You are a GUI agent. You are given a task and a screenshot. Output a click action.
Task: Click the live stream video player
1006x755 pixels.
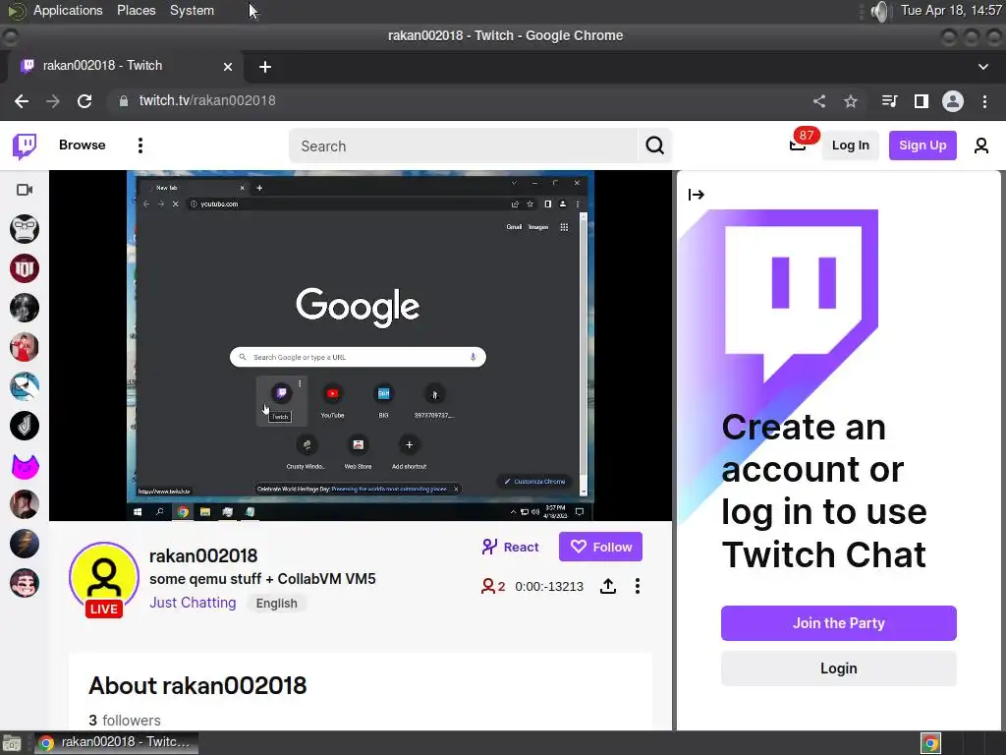361,345
